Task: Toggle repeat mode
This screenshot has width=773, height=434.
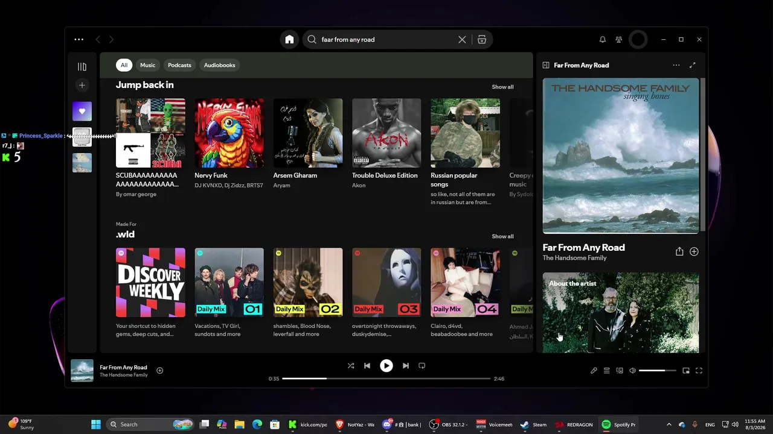Action: tap(422, 365)
